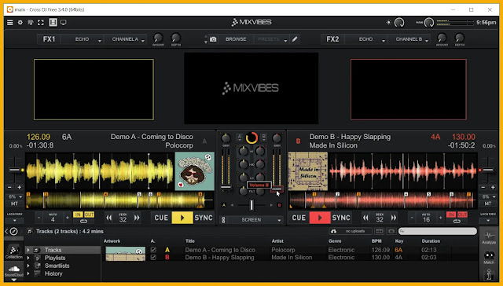Viewport: 503px width, 286px height.
Task: Open deck A pitch range 6% dropdown
Action: click(x=15, y=196)
